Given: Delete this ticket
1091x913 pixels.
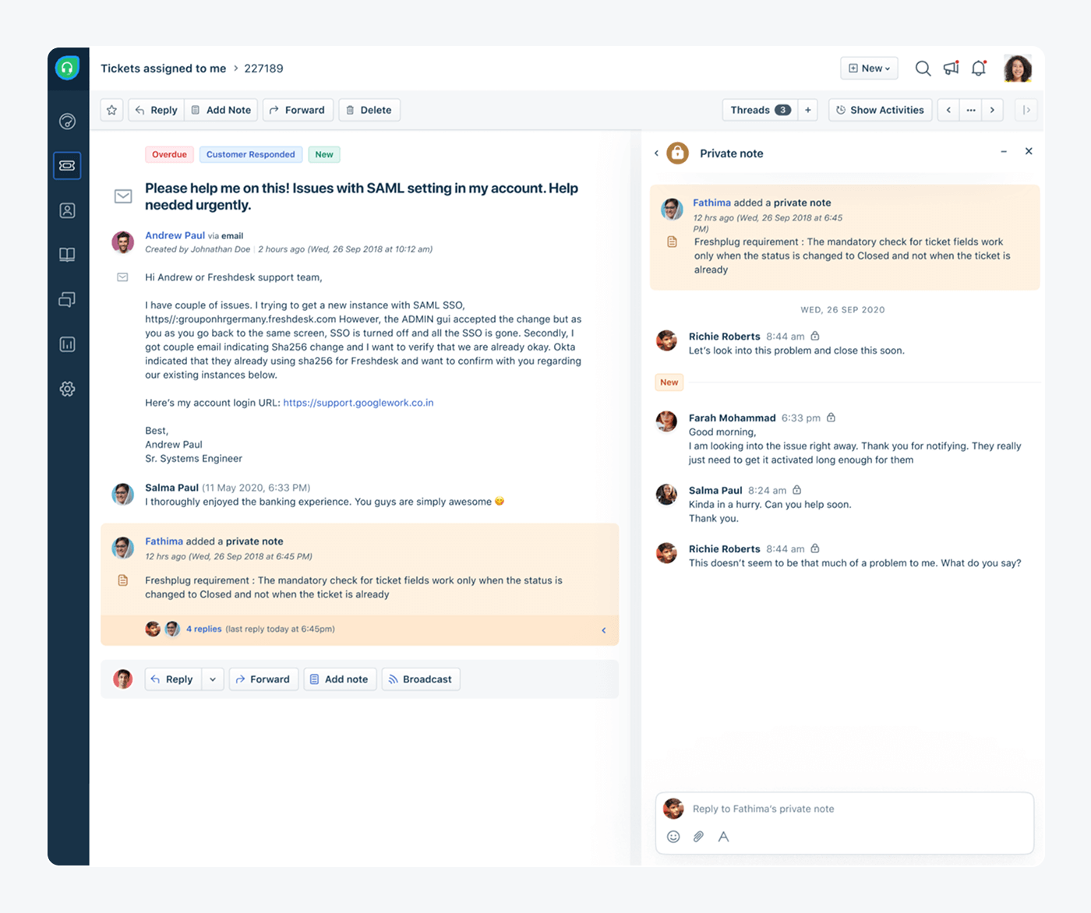Looking at the screenshot, I should point(369,110).
